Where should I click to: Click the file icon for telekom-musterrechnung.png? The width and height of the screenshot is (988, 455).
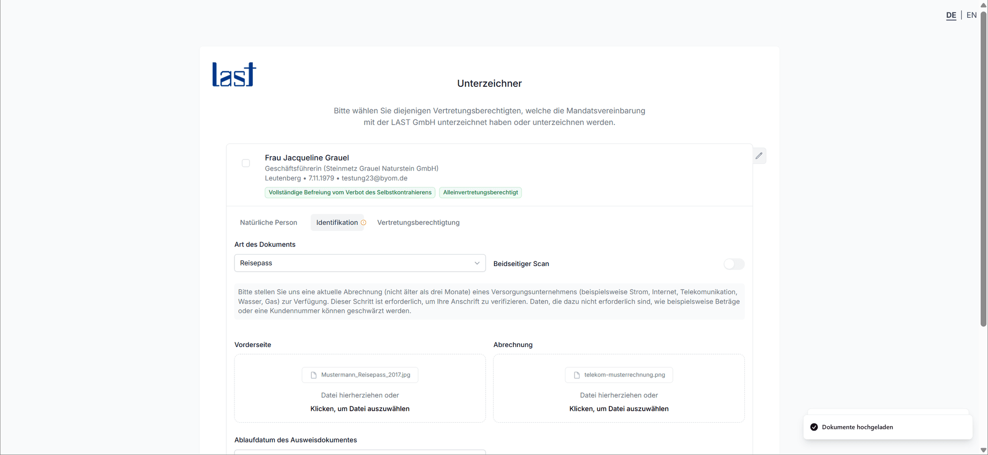(576, 375)
